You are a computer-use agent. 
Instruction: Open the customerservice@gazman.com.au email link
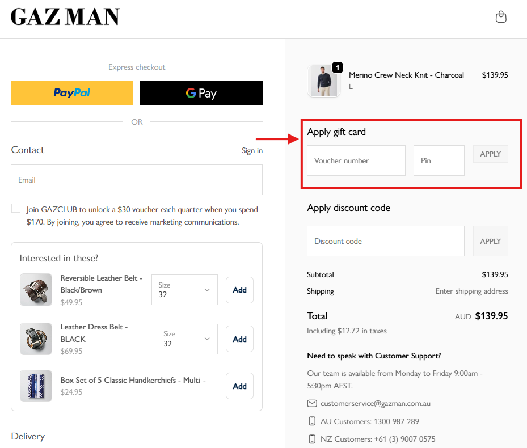tap(375, 404)
